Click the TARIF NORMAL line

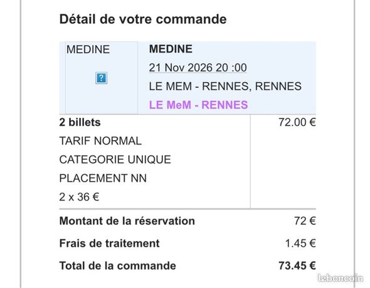tap(100, 141)
